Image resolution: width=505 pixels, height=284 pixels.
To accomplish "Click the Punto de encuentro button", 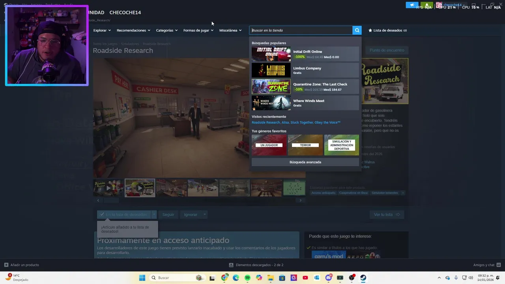I will point(387,50).
